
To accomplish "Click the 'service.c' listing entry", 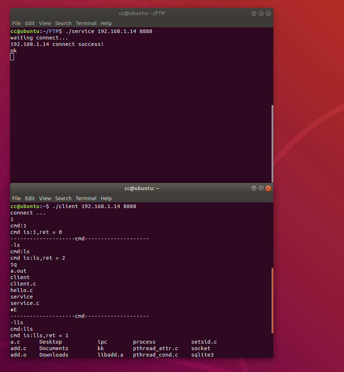I will tap(25, 303).
